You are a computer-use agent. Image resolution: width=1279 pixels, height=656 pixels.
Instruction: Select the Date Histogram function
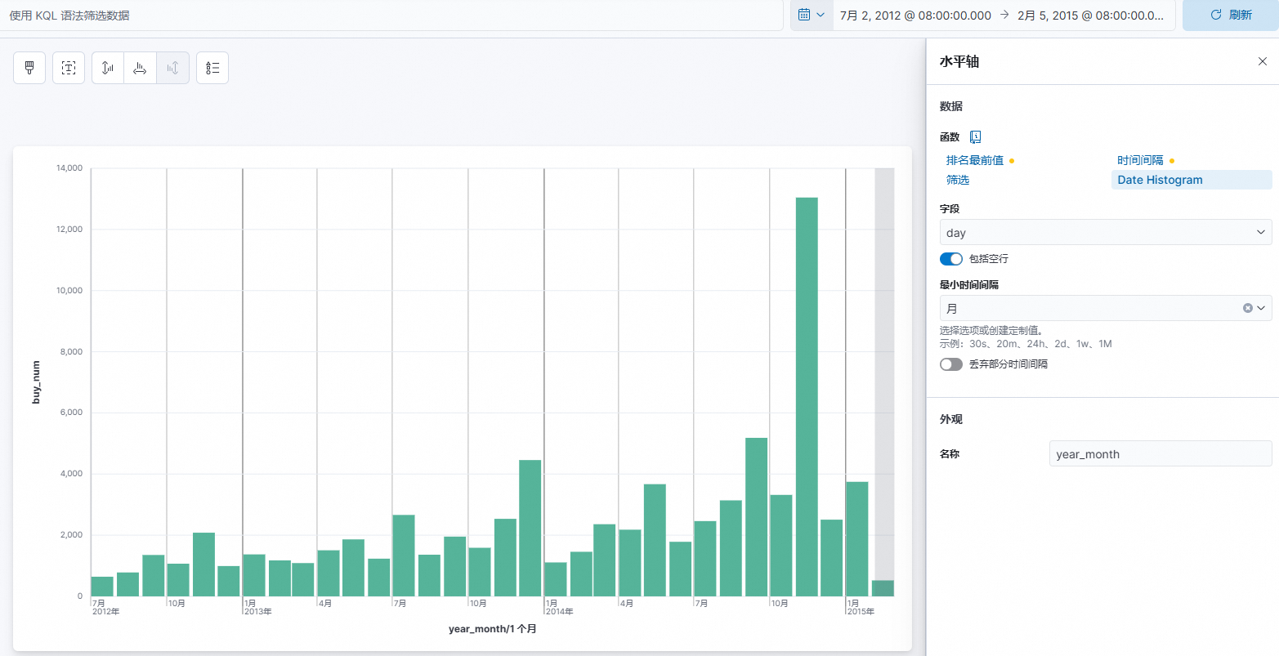click(1160, 180)
